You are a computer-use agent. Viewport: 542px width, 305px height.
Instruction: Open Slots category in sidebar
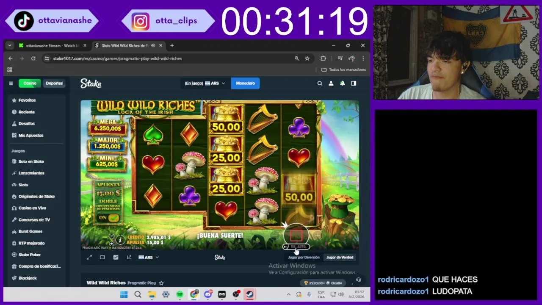pos(36,185)
